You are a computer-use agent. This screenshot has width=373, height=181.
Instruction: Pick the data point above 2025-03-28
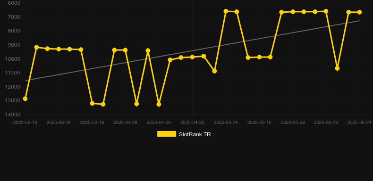[x=126, y=50]
